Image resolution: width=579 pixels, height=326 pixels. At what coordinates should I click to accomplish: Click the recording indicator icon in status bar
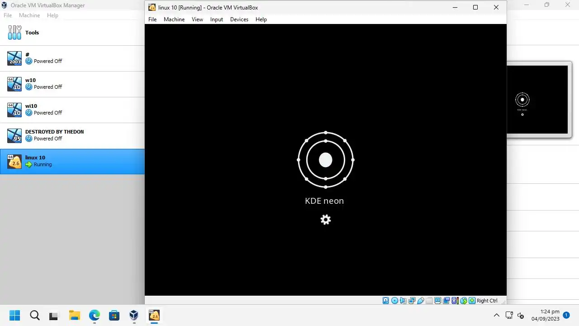446,301
